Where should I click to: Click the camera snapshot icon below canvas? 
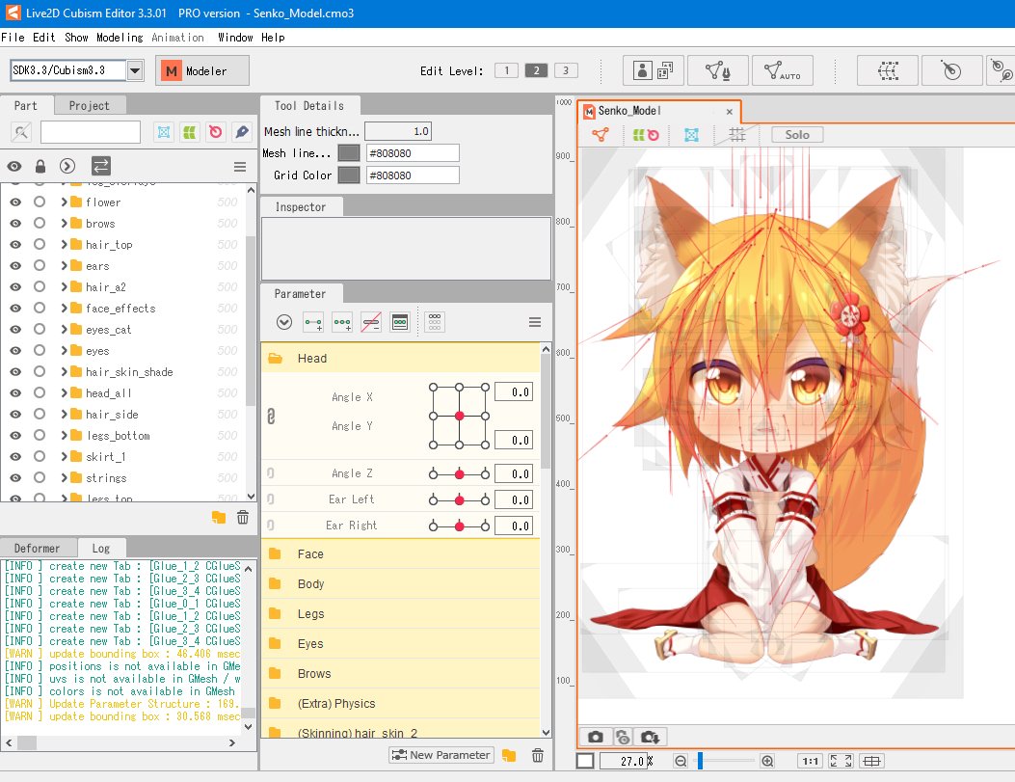pyautogui.click(x=596, y=737)
